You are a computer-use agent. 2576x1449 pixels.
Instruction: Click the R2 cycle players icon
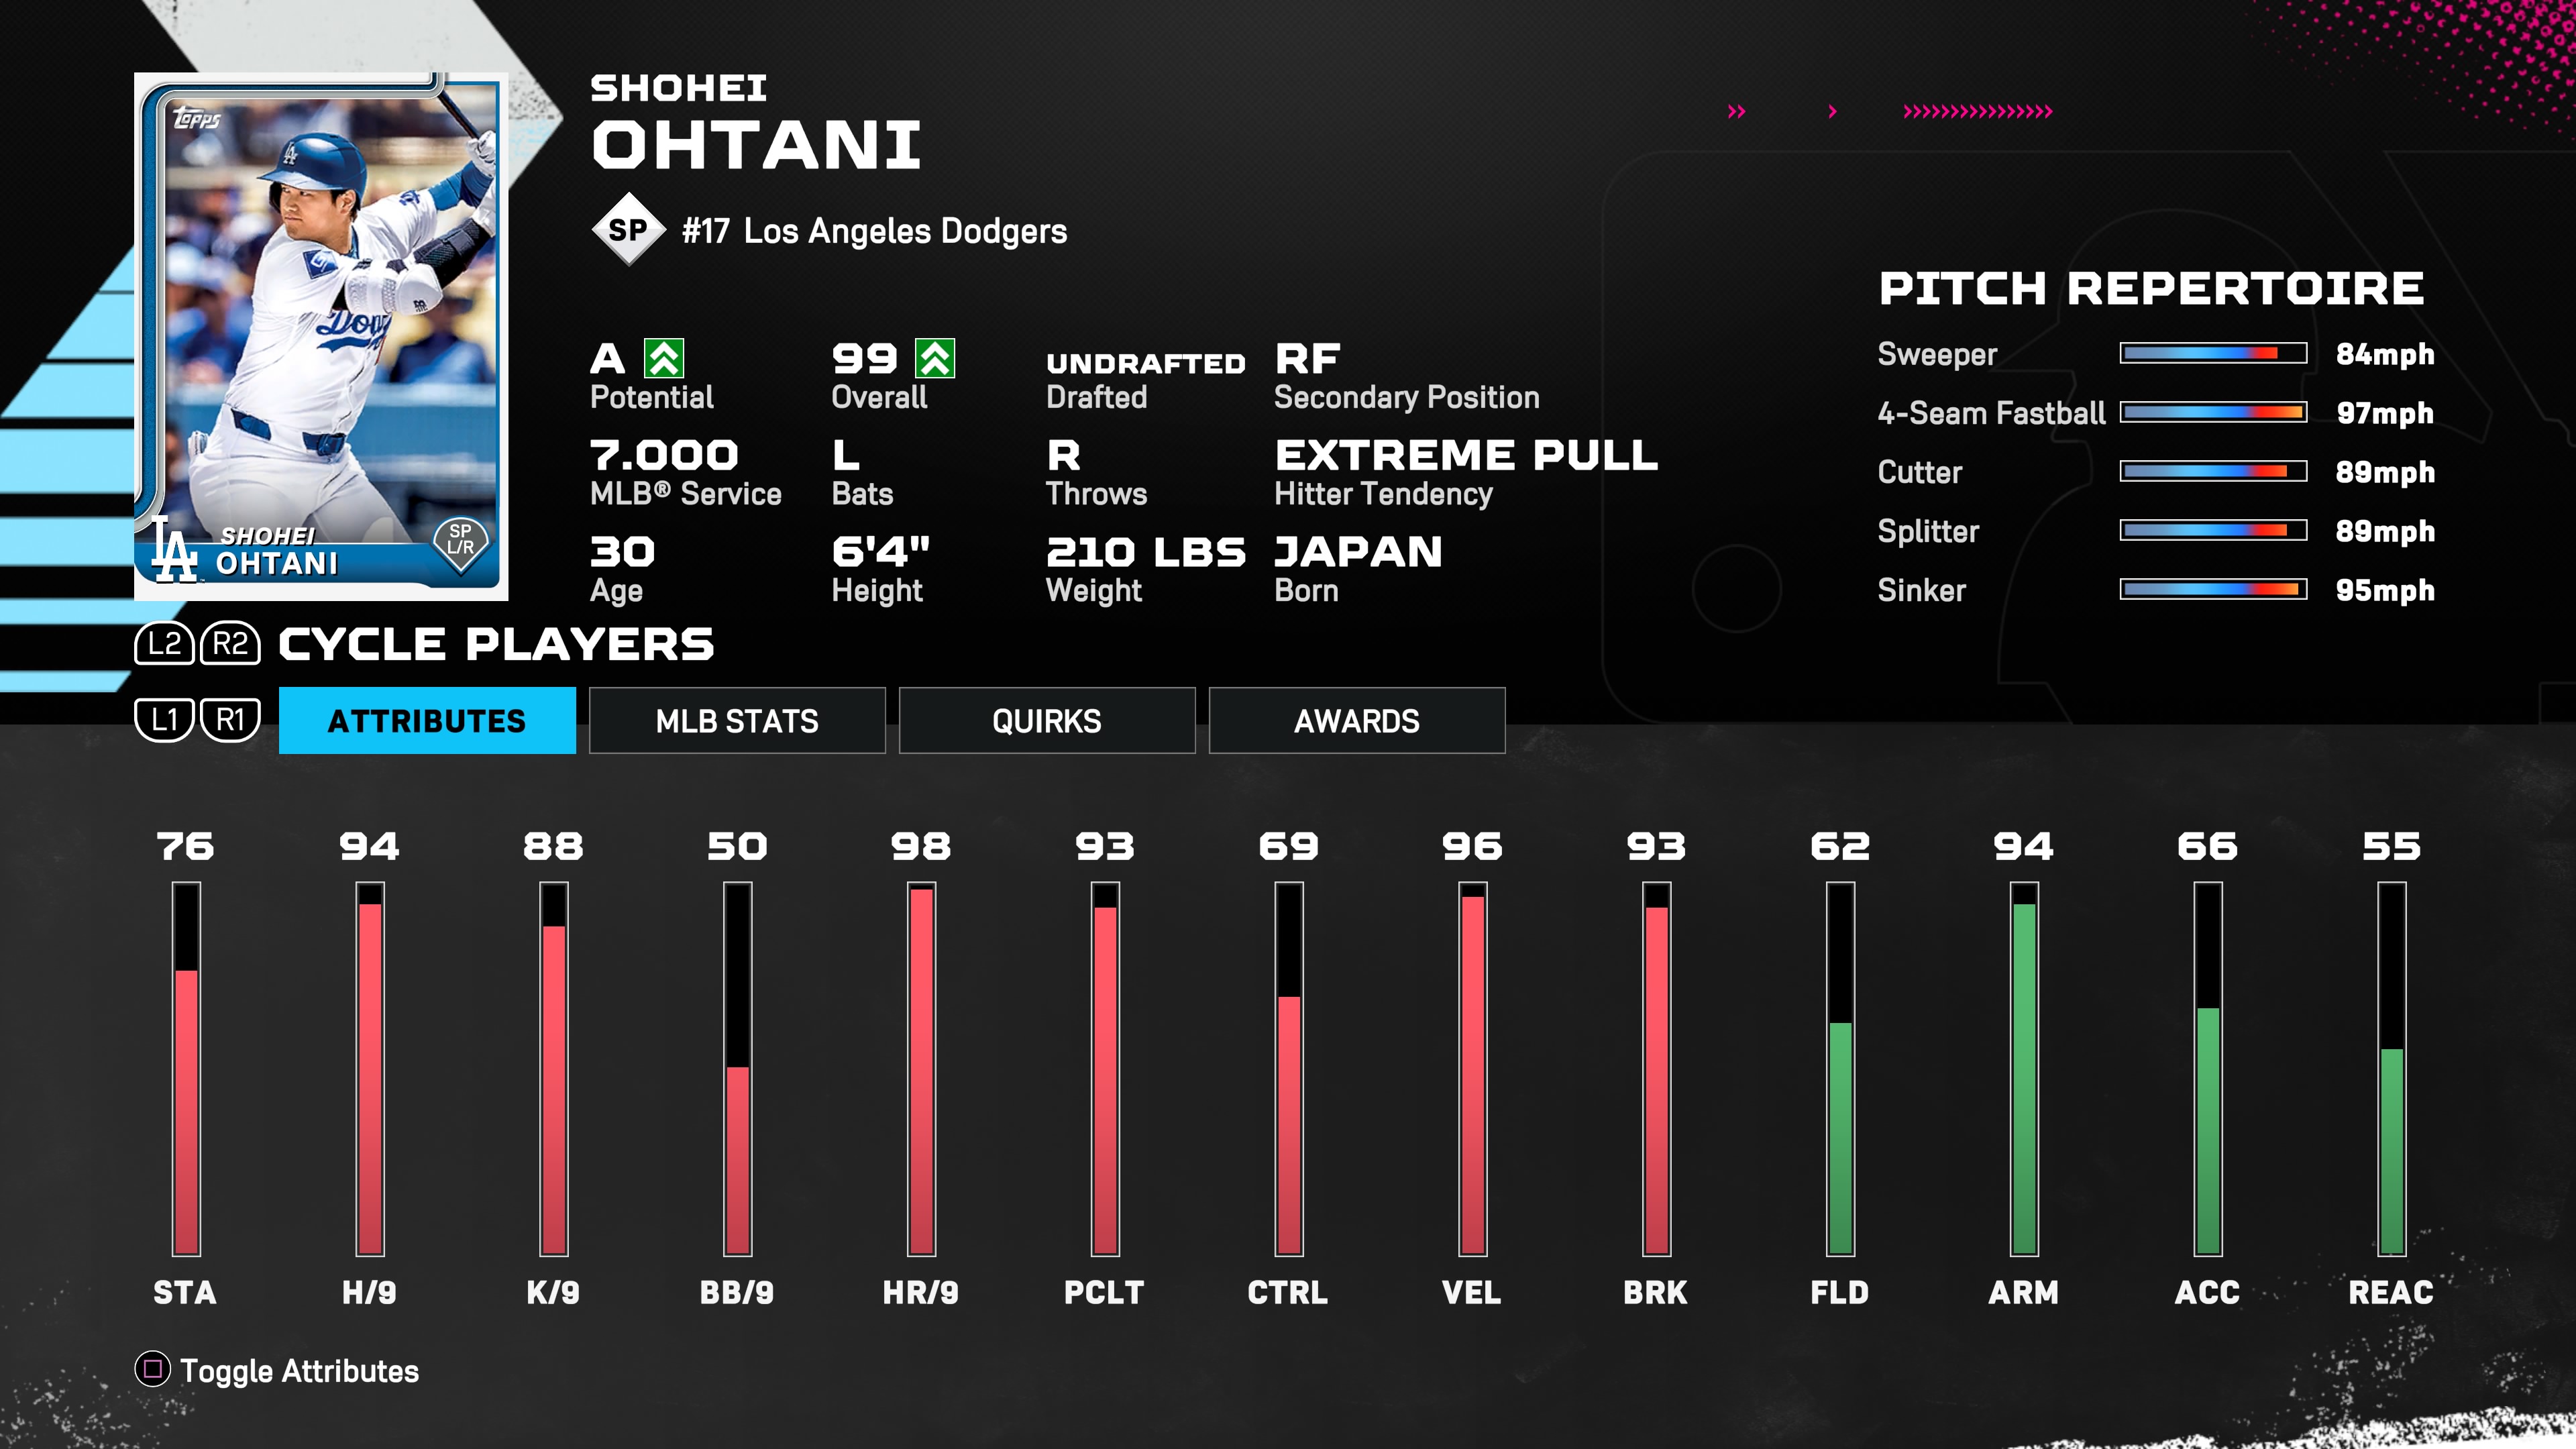tap(230, 644)
